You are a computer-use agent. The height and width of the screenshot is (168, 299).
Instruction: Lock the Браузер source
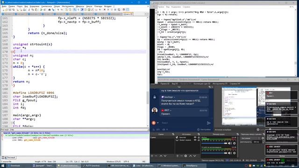(x=199, y=137)
